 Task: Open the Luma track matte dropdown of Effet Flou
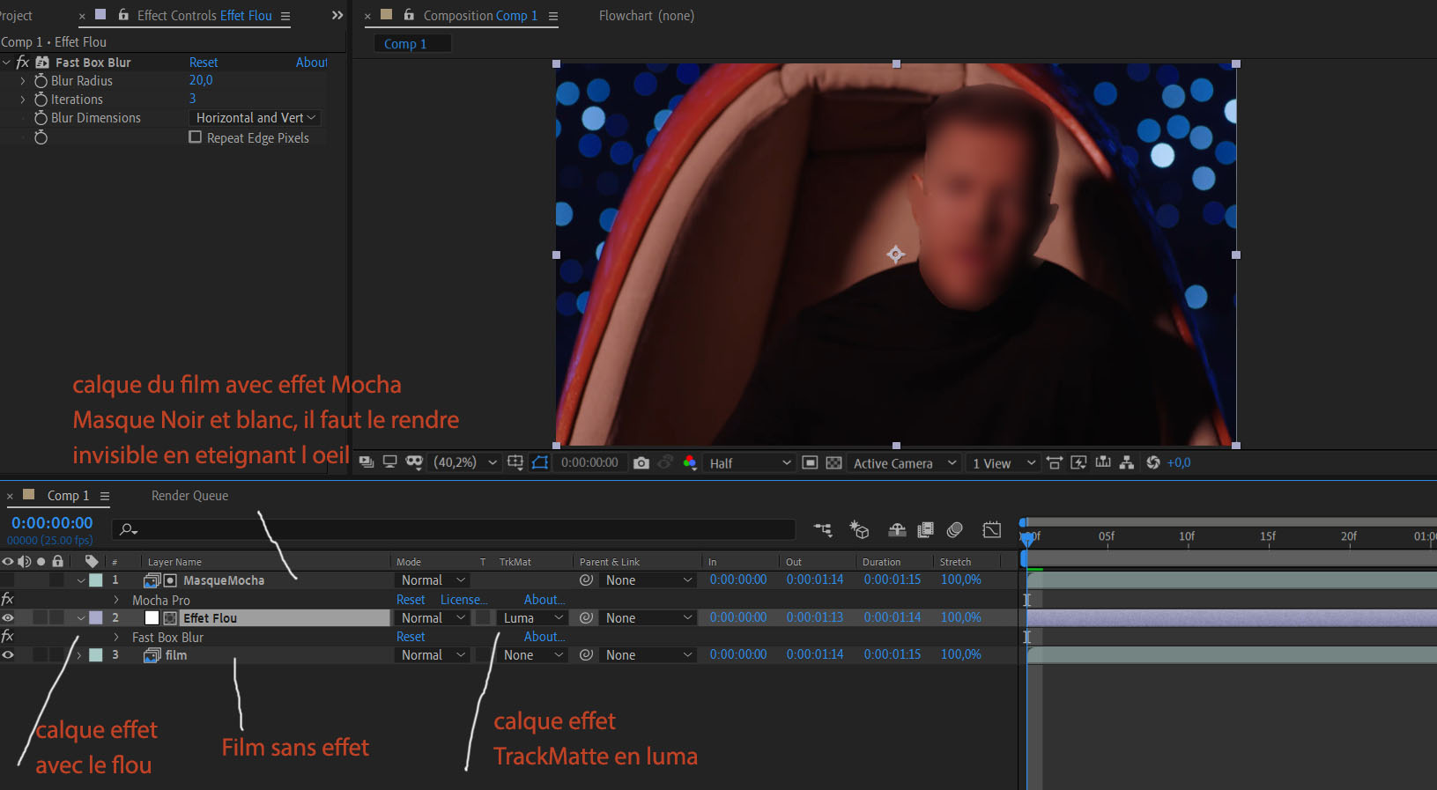pyautogui.click(x=532, y=618)
